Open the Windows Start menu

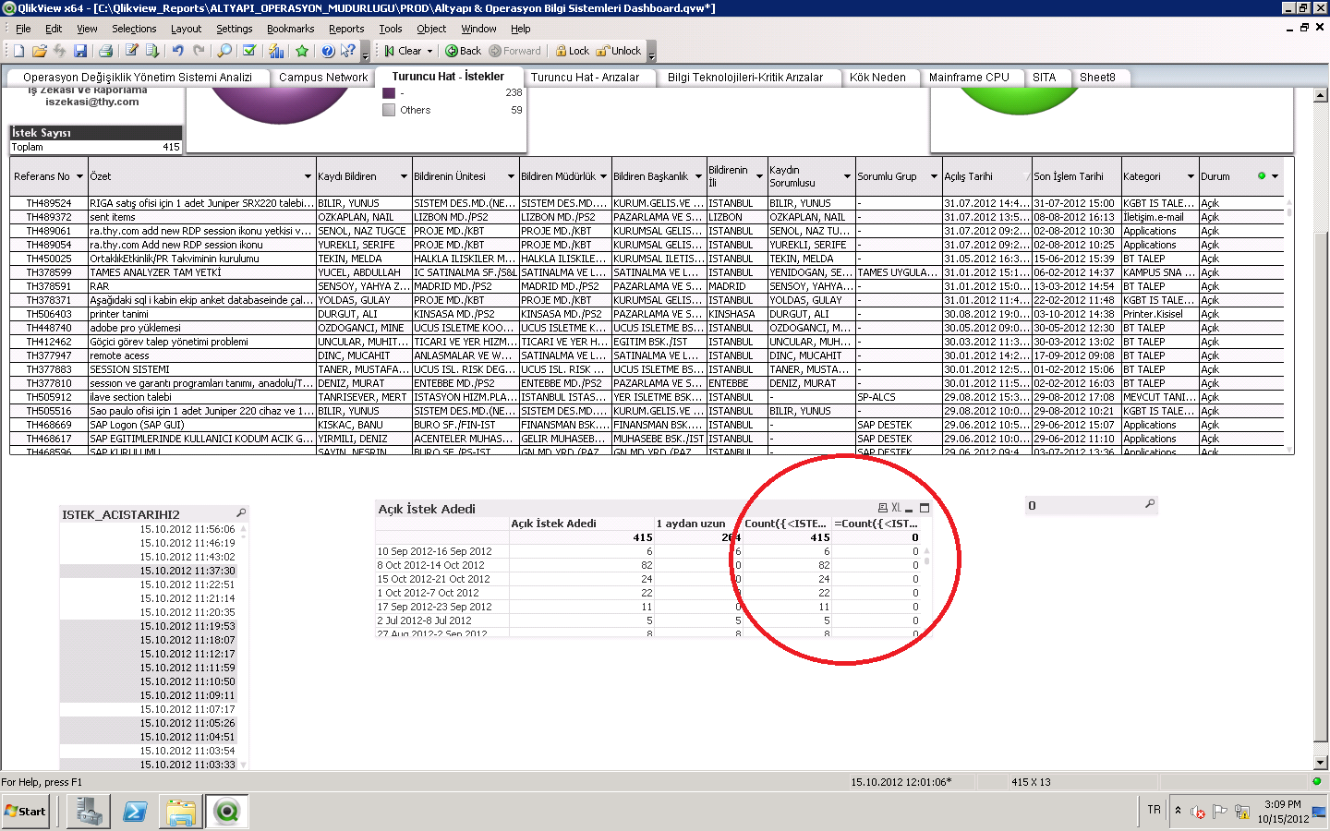[26, 812]
